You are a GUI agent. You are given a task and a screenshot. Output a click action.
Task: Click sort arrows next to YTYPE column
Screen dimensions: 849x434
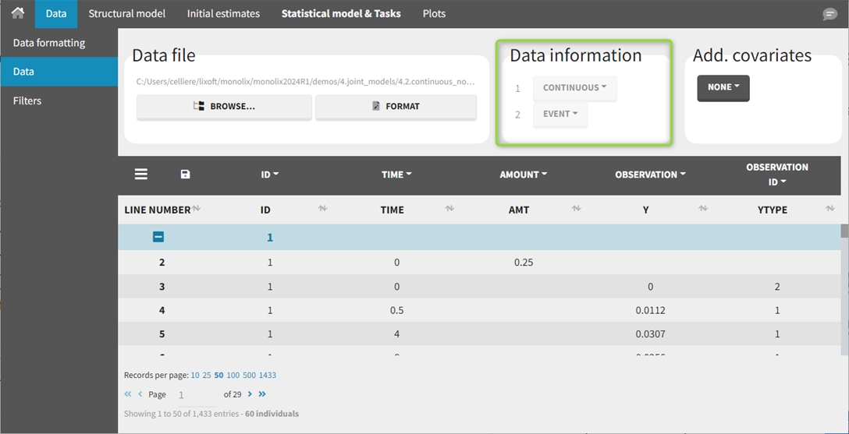pos(831,209)
